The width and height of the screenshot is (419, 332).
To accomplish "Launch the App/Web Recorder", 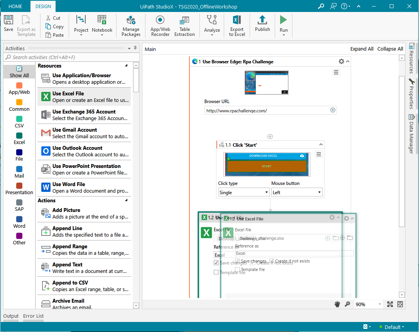I will point(160,25).
